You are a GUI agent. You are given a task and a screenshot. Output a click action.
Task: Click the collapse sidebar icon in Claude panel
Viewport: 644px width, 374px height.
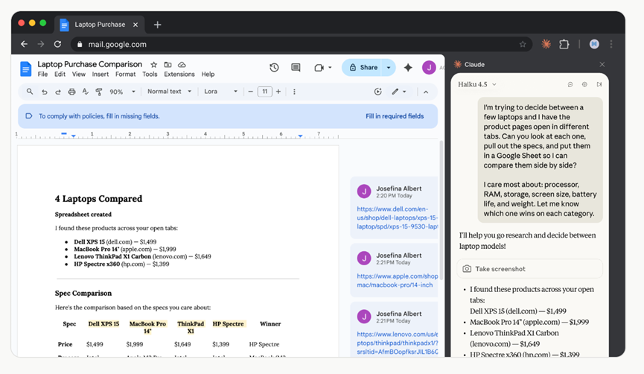coord(599,84)
